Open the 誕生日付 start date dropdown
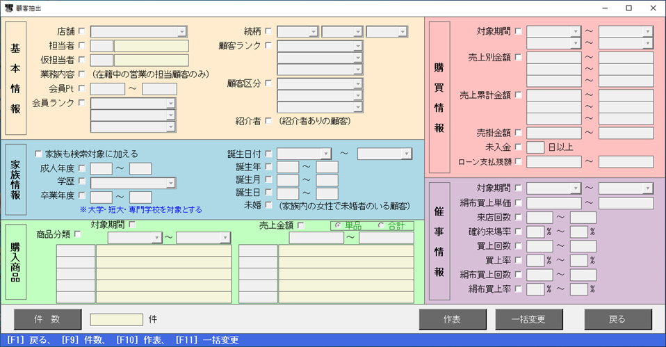 pos(325,154)
